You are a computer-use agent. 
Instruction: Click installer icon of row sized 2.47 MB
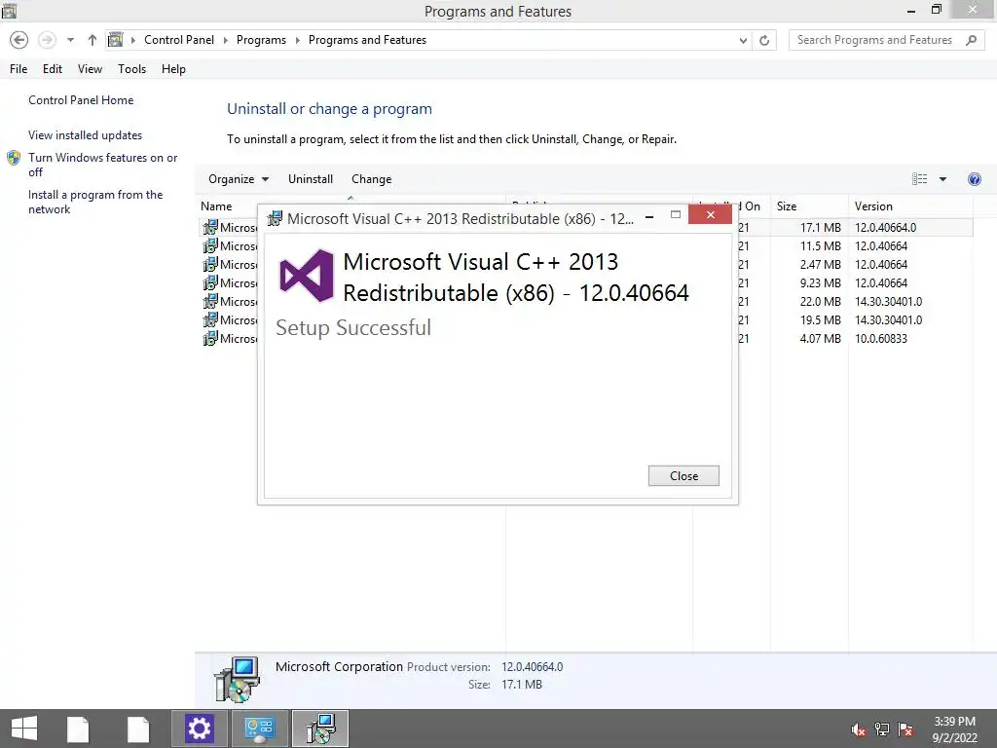(x=210, y=264)
